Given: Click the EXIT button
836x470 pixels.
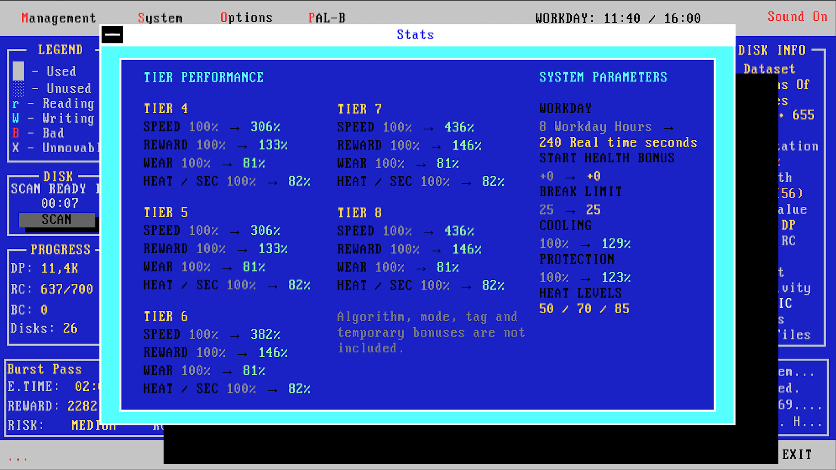Looking at the screenshot, I should (x=797, y=455).
